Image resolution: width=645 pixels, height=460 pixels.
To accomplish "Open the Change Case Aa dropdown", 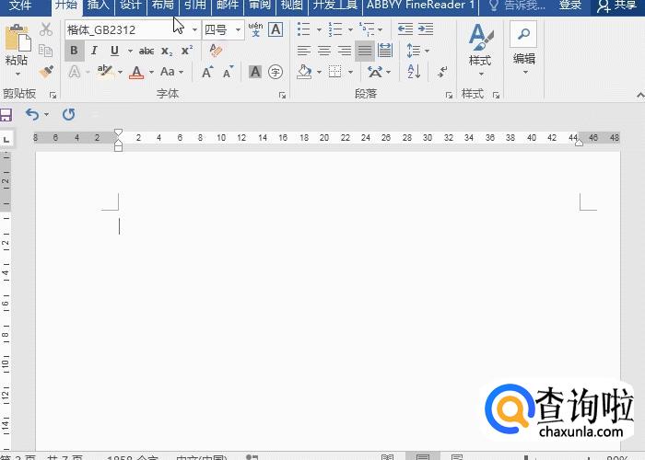I will [x=171, y=72].
